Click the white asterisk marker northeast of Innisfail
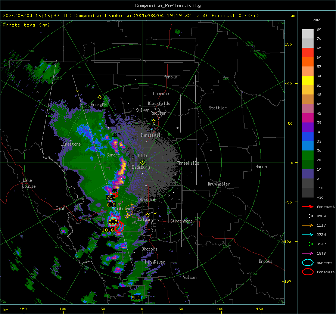The width and height of the screenshot is (336, 314). pyautogui.click(x=177, y=128)
